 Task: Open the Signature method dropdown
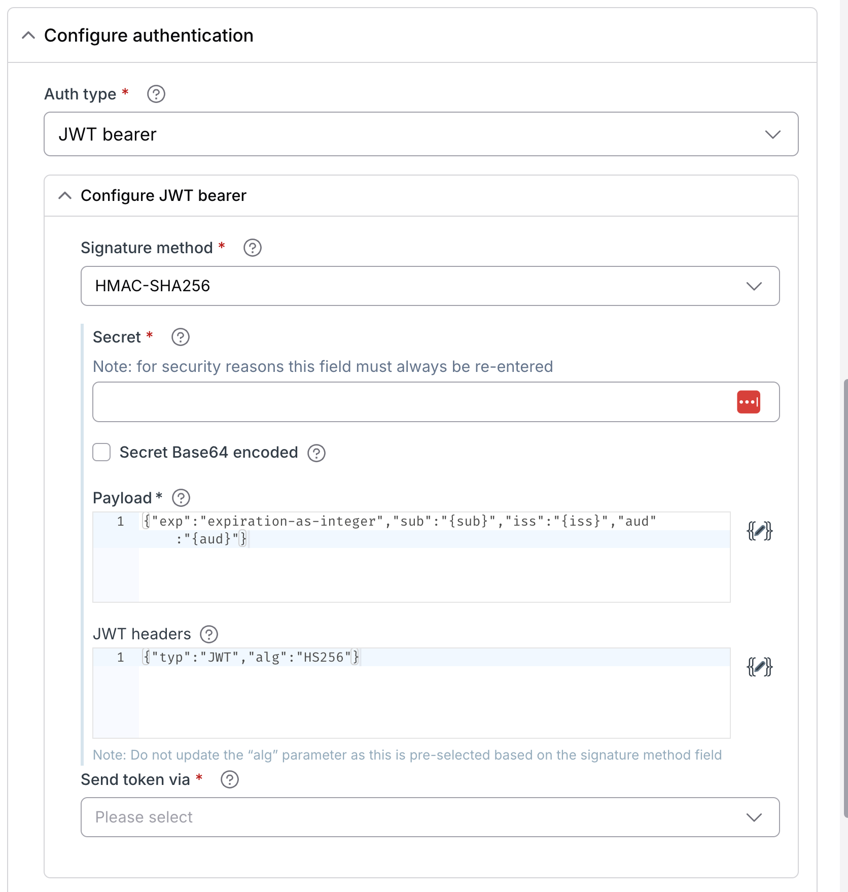(x=754, y=286)
